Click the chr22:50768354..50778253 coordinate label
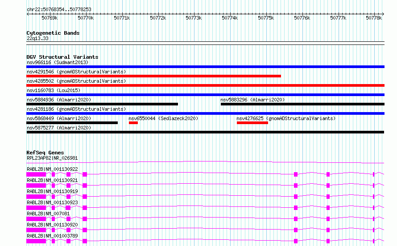The width and height of the screenshot is (397, 246). pyautogui.click(x=59, y=9)
